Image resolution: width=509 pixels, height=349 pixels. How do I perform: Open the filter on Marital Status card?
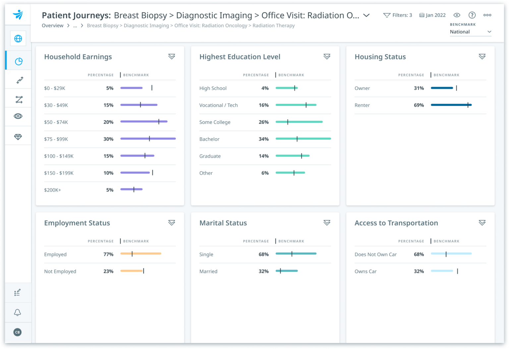327,223
